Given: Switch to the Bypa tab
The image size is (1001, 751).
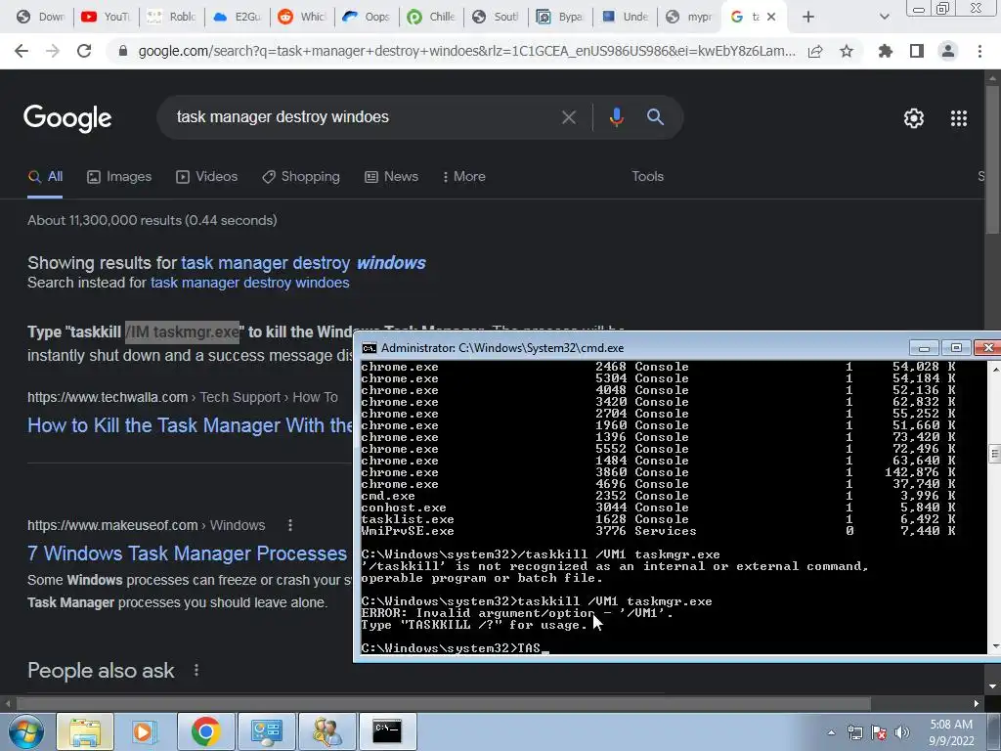Looking at the screenshot, I should 560,18.
